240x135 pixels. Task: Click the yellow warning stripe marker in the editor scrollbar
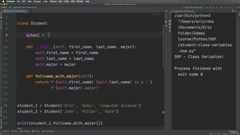pos(163,112)
